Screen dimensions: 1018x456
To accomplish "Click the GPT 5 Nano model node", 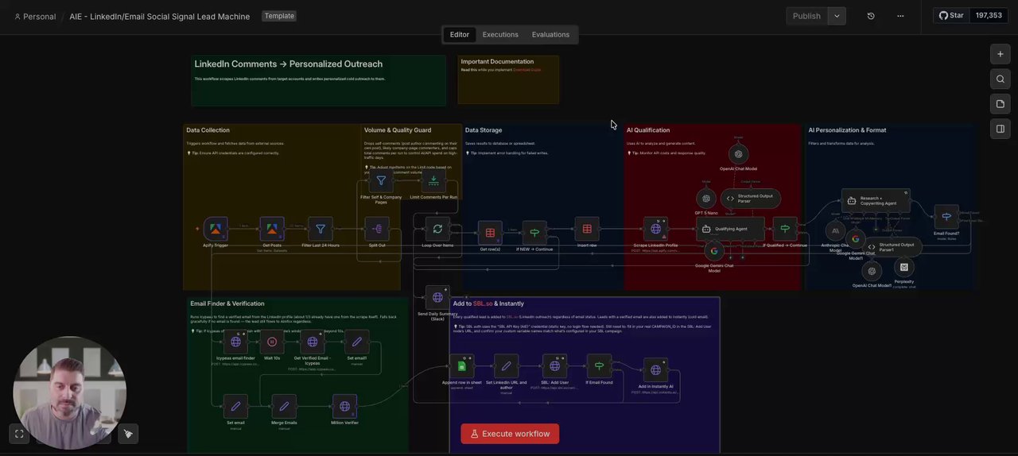I will [706, 199].
